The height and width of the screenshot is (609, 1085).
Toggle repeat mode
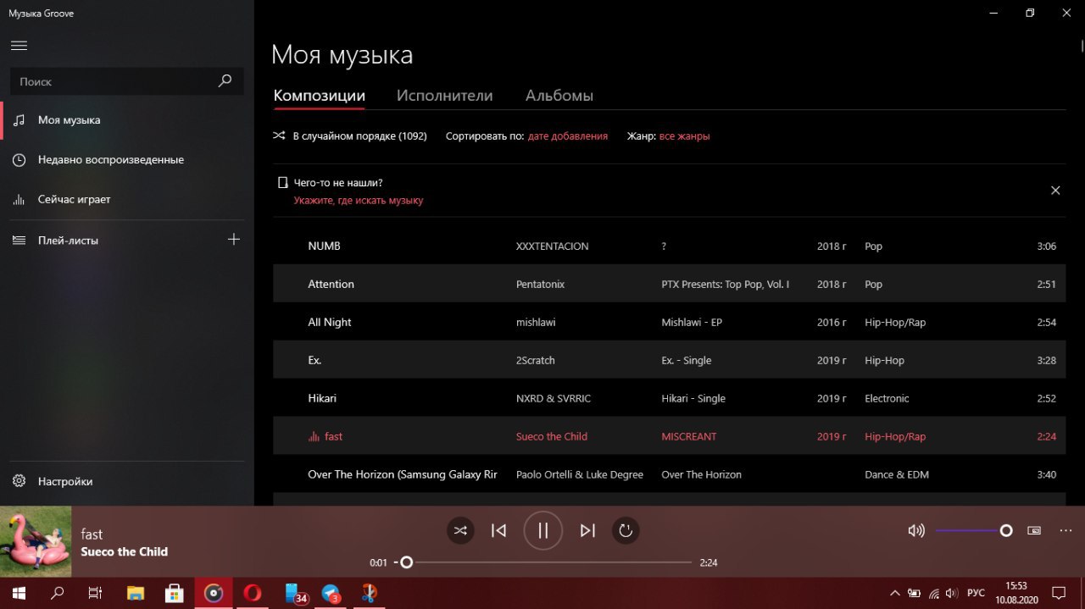pyautogui.click(x=626, y=531)
